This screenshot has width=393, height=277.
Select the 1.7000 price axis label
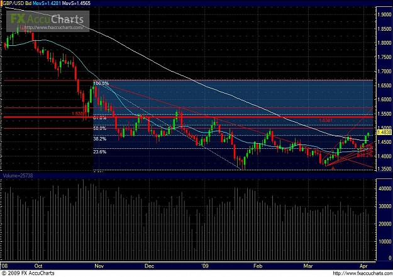tap(384, 72)
